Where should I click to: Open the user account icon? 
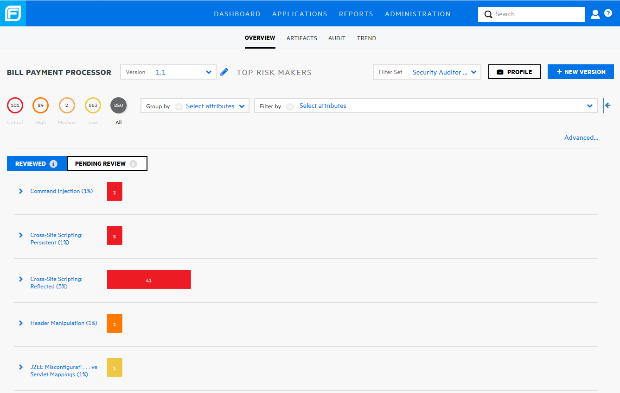[595, 14]
